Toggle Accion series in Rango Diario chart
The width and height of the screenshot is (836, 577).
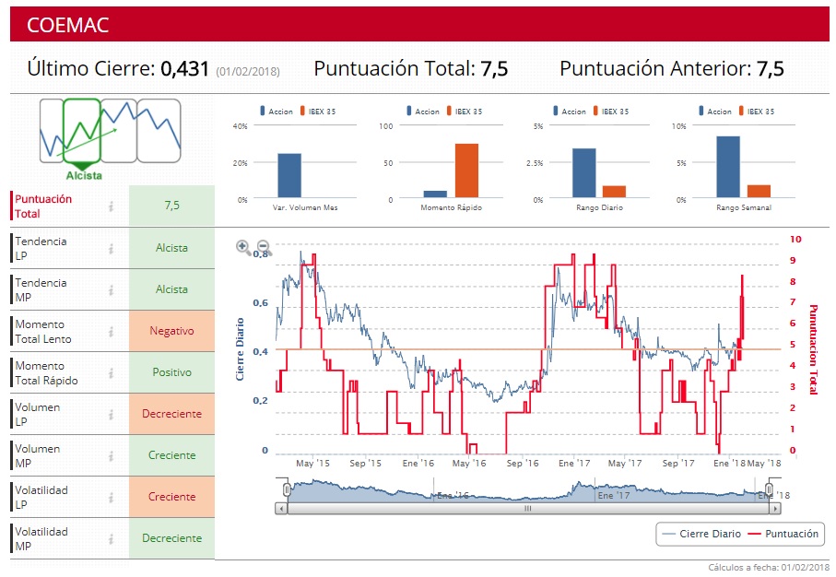pyautogui.click(x=570, y=111)
